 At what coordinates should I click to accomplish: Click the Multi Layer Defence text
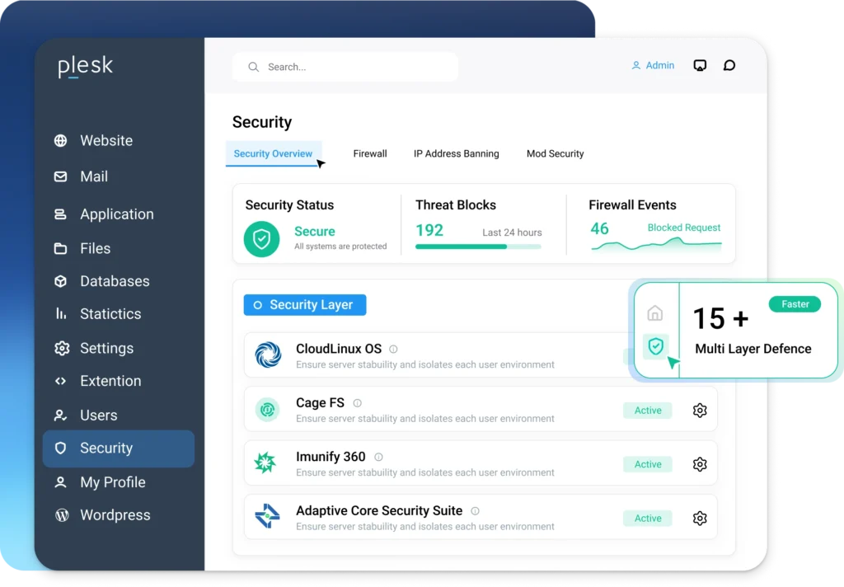[753, 349]
